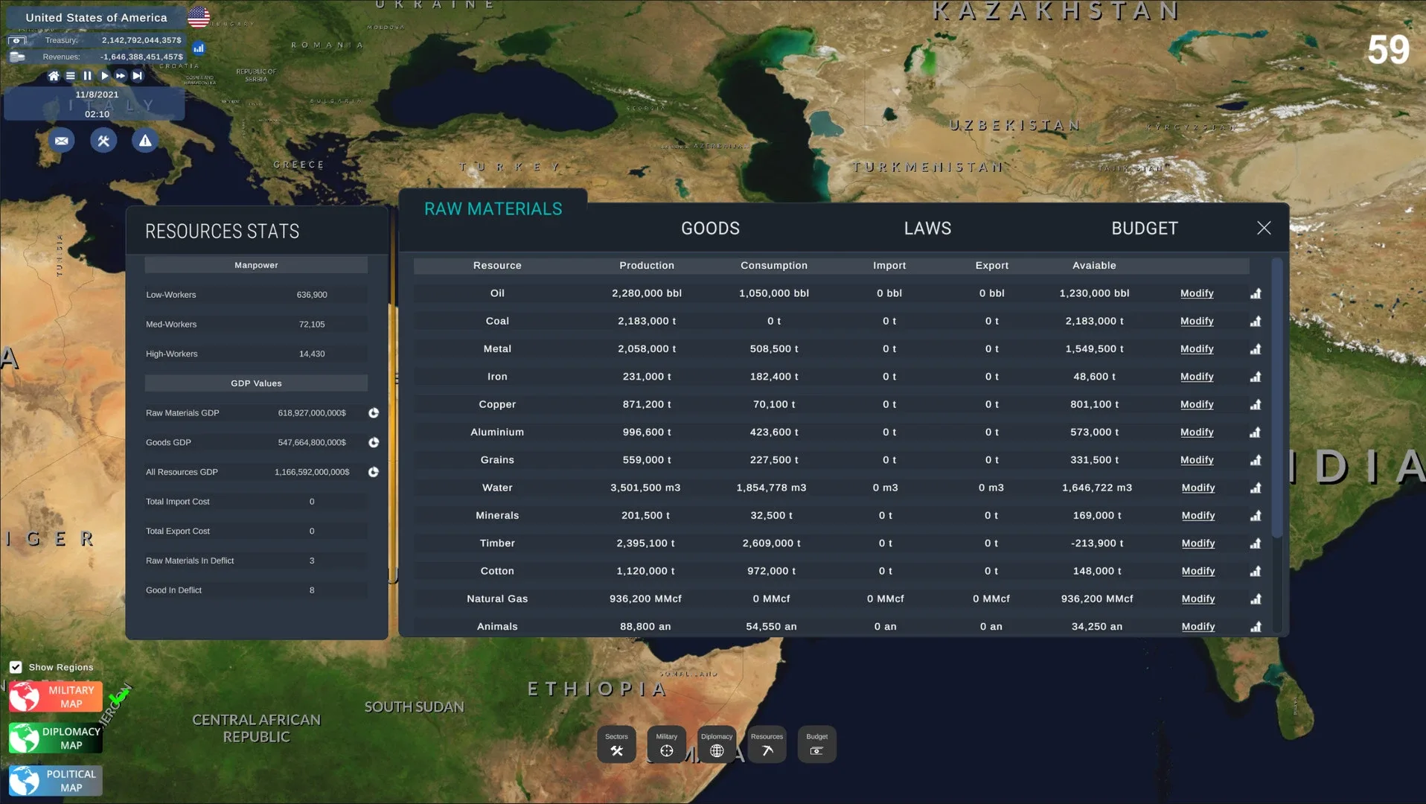Expand the Goods GDP pie chart
Screen dimensions: 1426x804
pyautogui.click(x=374, y=442)
